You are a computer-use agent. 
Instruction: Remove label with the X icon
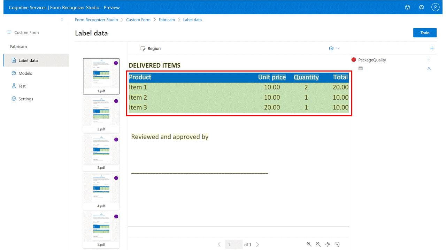[429, 68]
